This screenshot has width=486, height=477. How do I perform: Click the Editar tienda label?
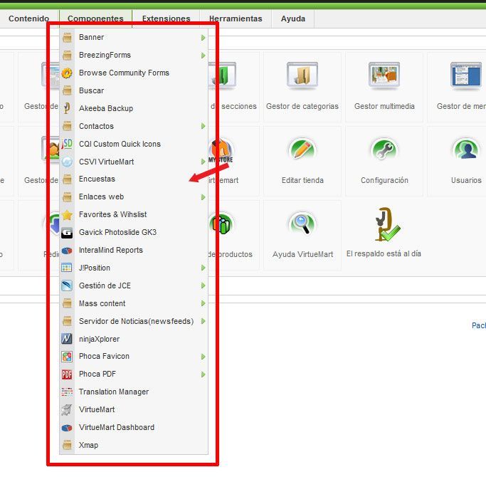coord(302,181)
